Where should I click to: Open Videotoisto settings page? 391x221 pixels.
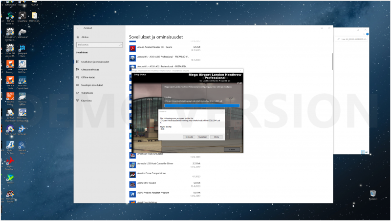click(x=87, y=93)
